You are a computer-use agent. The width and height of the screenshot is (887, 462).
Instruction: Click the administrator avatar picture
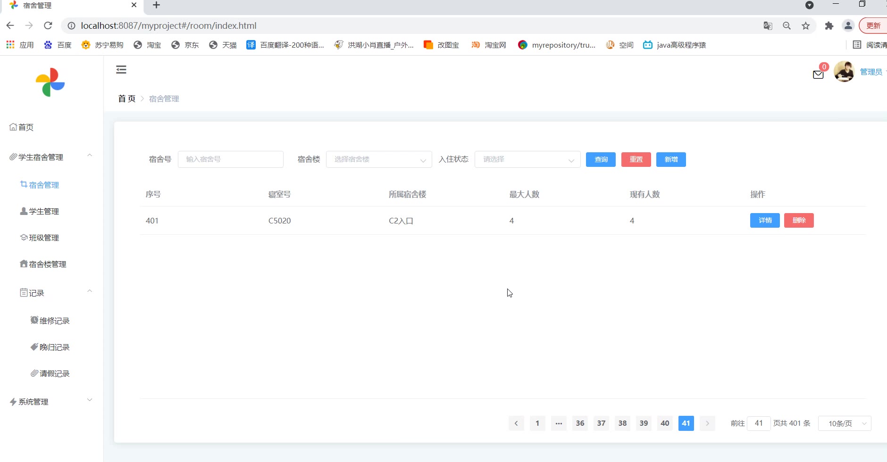[x=844, y=72]
